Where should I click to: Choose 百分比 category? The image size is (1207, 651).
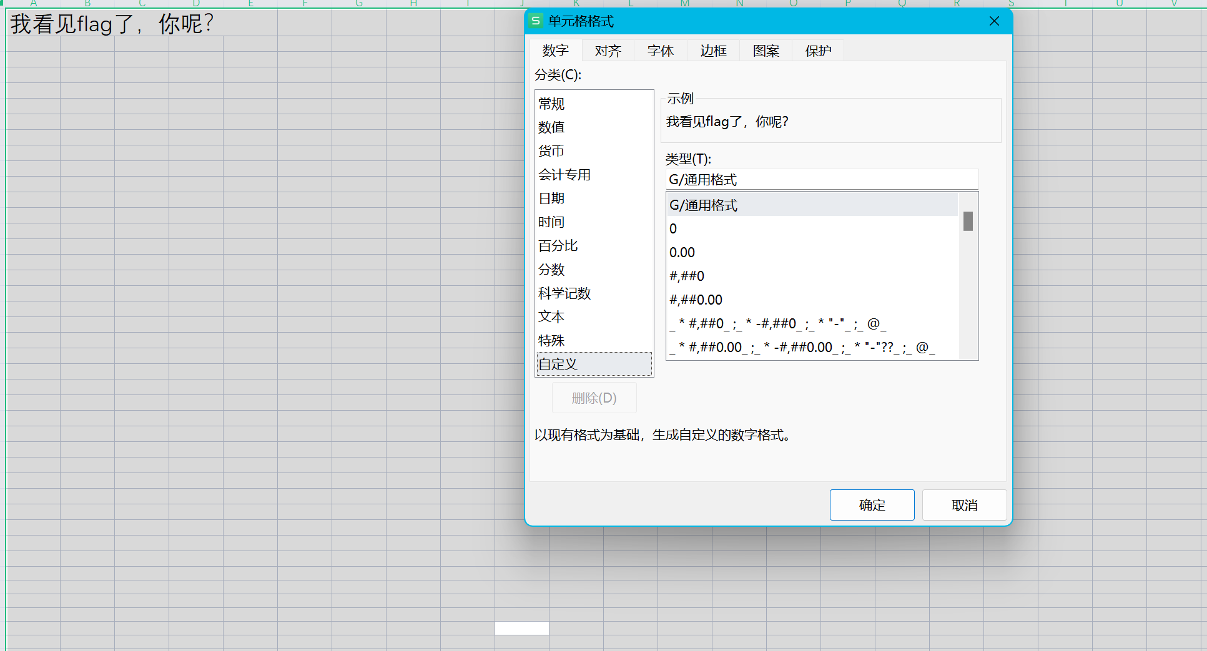coord(594,246)
